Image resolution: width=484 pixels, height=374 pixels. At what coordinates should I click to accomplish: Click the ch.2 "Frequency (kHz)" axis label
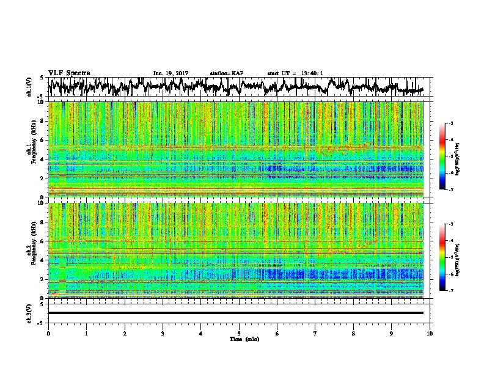click(34, 243)
